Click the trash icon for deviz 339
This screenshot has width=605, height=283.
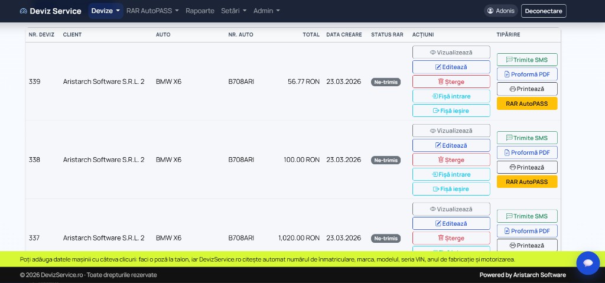pyautogui.click(x=441, y=82)
